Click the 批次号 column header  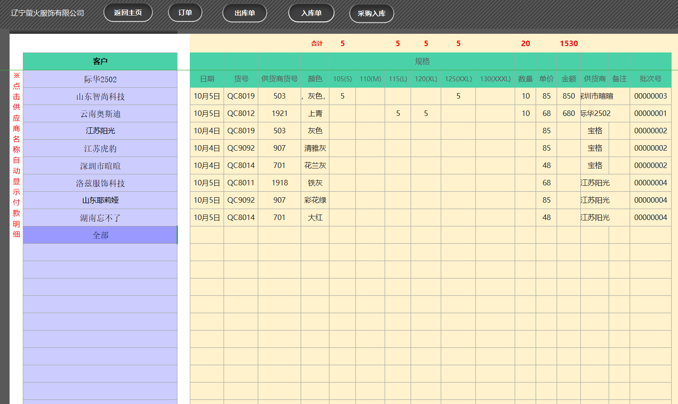[x=650, y=79]
